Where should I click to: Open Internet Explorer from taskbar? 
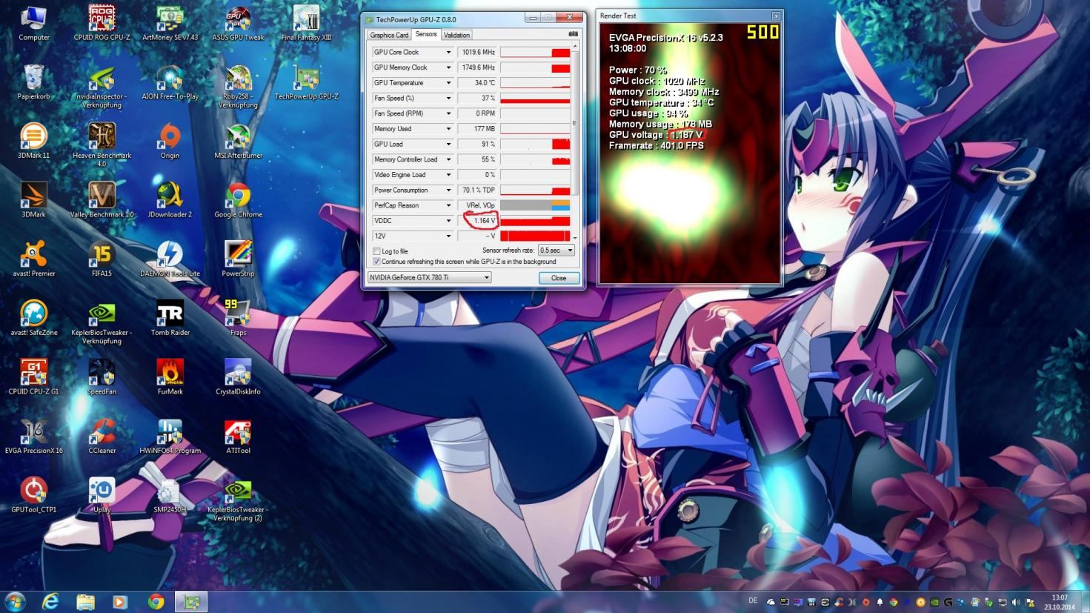pyautogui.click(x=50, y=602)
